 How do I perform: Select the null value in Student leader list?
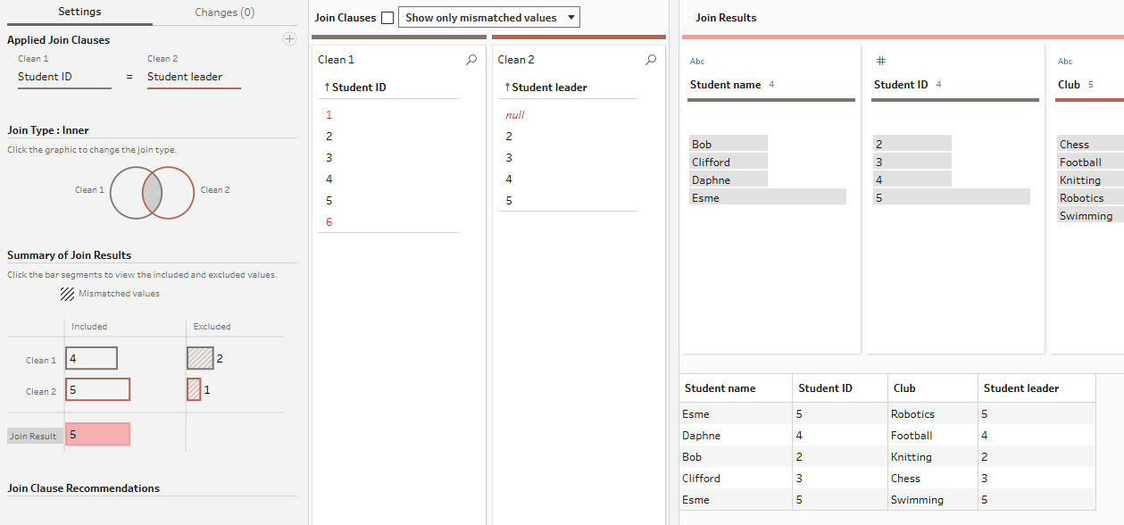[515, 115]
